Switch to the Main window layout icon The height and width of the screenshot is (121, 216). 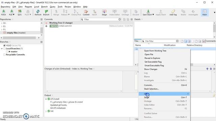click(205, 13)
